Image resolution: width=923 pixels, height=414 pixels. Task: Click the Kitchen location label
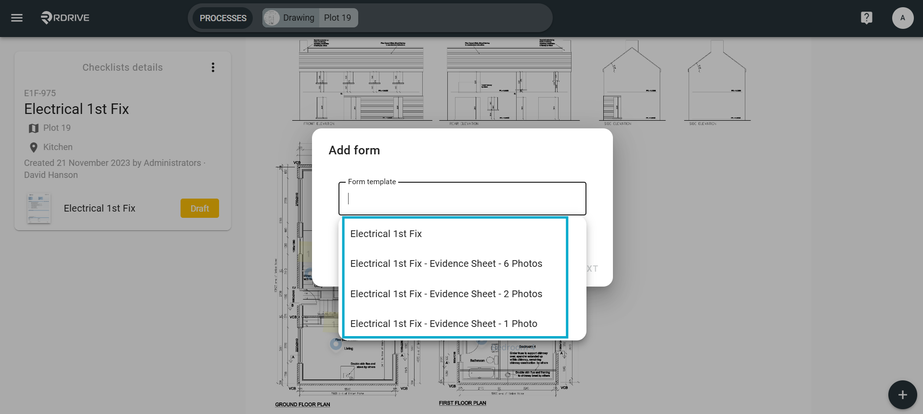[x=58, y=147]
